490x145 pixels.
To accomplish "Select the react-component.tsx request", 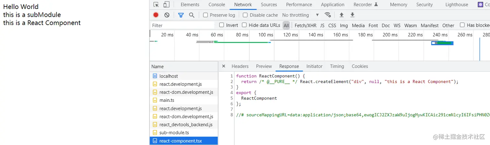I will (x=184, y=141).
